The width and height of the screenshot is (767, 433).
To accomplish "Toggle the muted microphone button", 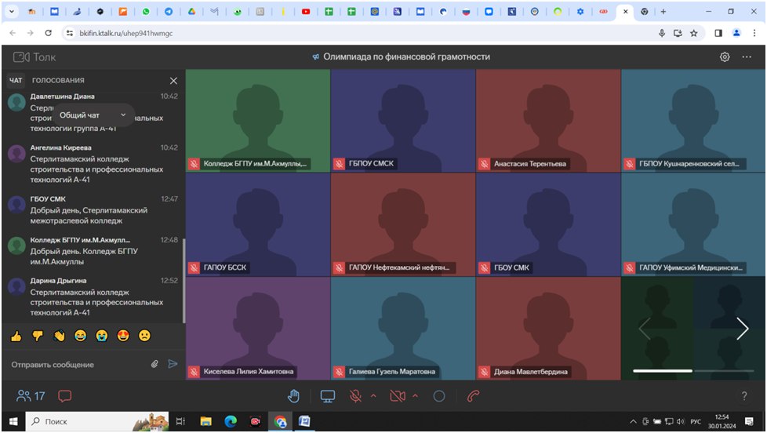I will pos(355,396).
